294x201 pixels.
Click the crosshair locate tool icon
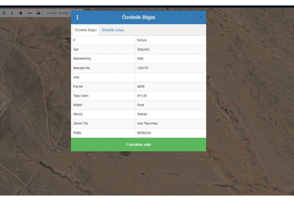pos(4,13)
